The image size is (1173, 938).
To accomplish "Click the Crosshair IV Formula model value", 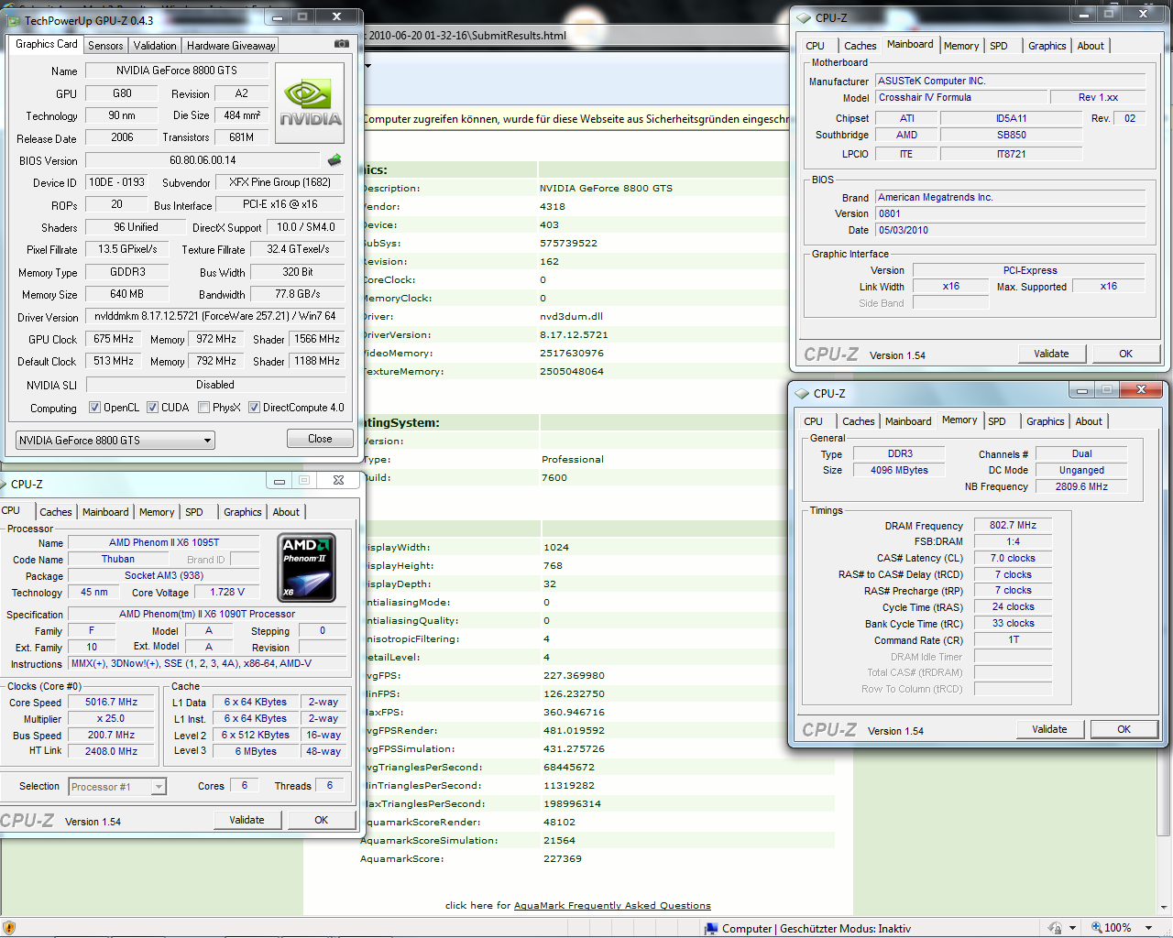I will click(x=961, y=97).
